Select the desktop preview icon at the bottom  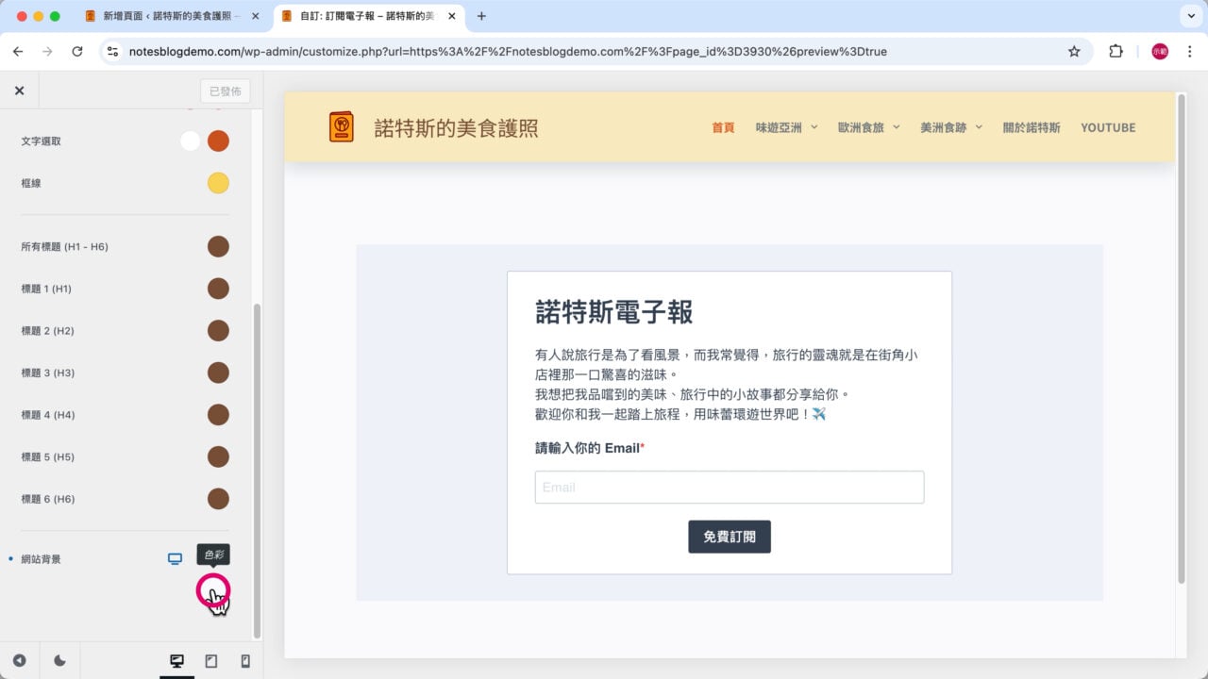pos(176,660)
